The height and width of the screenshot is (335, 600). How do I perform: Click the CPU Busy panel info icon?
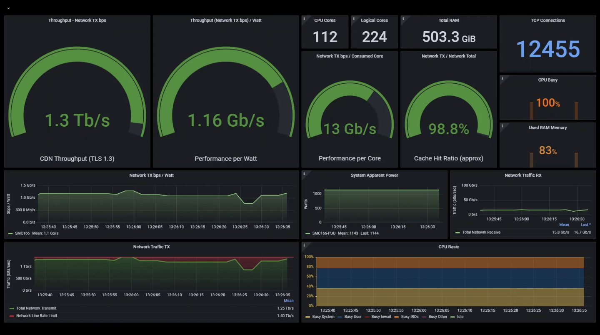502,78
